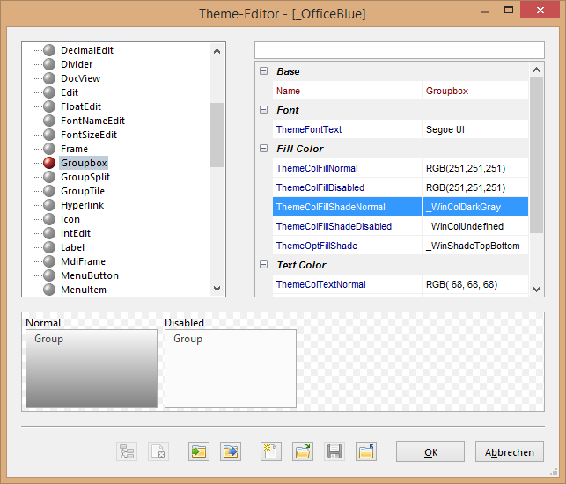This screenshot has height=484, width=566.
Task: Click the disabled tree structure icon
Action: tap(127, 451)
